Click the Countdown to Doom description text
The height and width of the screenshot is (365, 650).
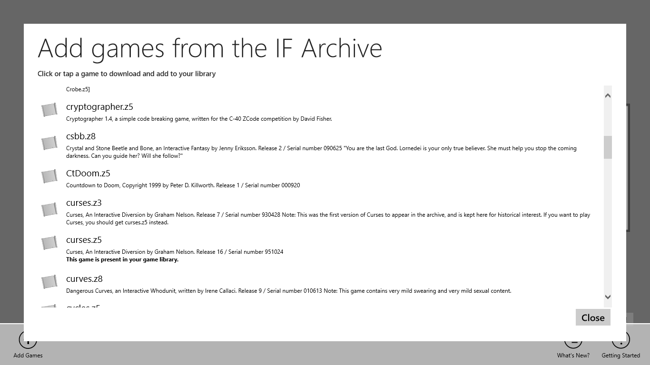tap(183, 185)
